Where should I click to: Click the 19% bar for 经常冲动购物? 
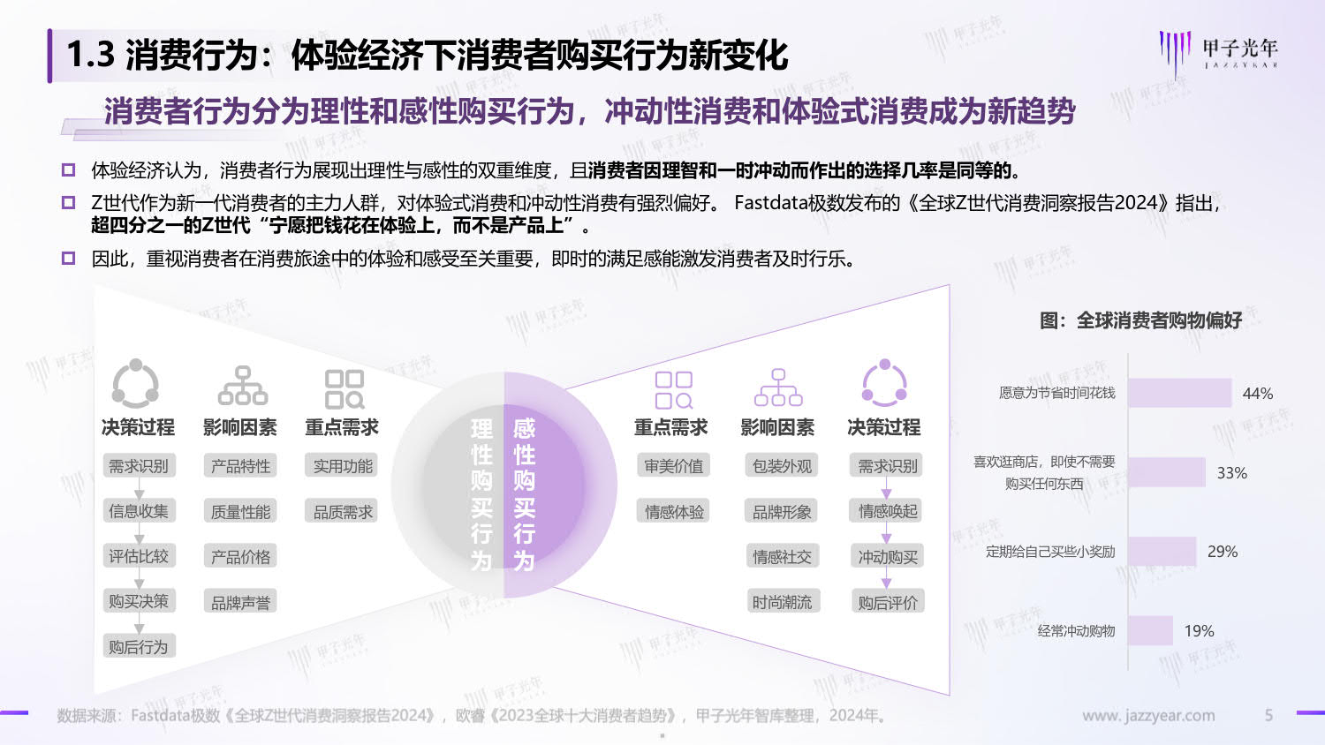click(1151, 631)
